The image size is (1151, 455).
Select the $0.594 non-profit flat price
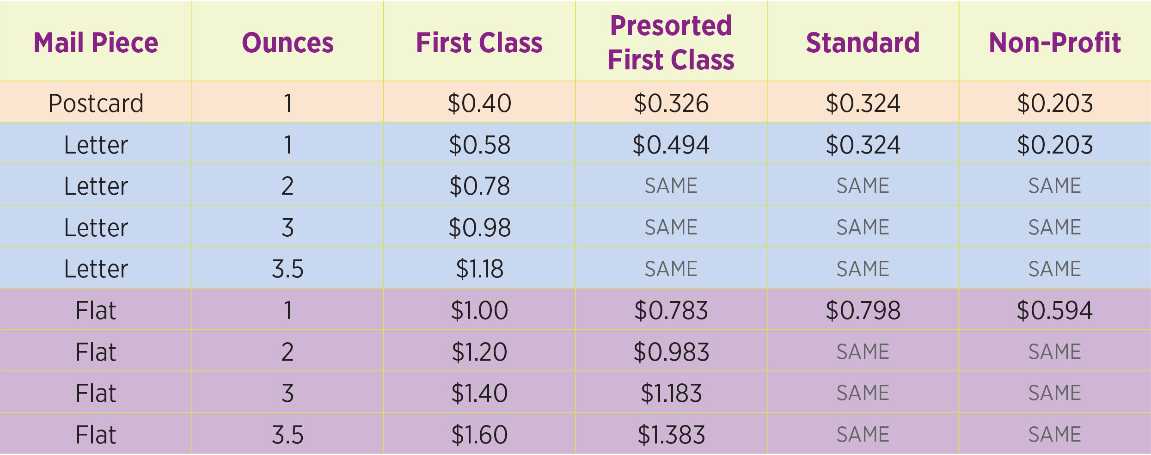click(x=1055, y=310)
